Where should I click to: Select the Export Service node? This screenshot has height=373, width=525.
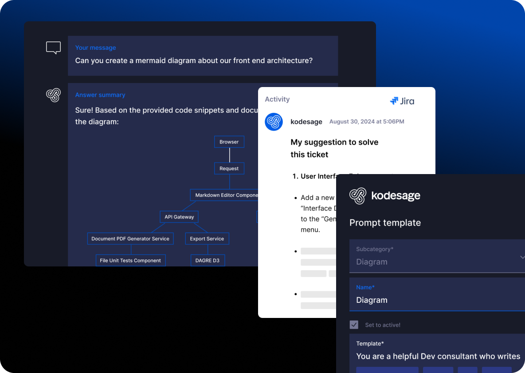(207, 238)
